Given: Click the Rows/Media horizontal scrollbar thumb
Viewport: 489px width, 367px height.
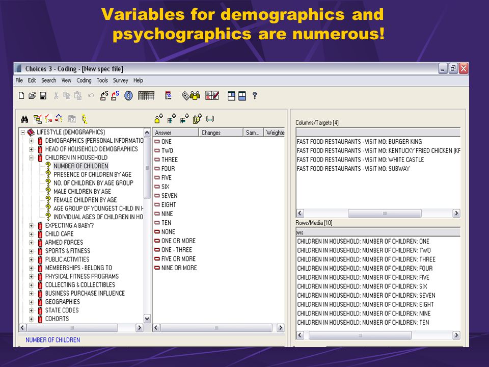Looking at the screenshot, I should (360, 335).
